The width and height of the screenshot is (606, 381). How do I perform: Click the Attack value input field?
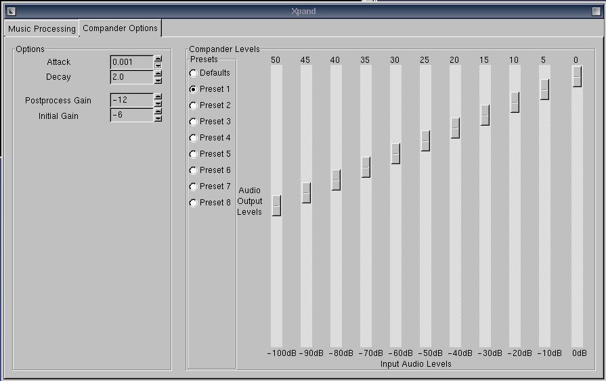pyautogui.click(x=131, y=62)
